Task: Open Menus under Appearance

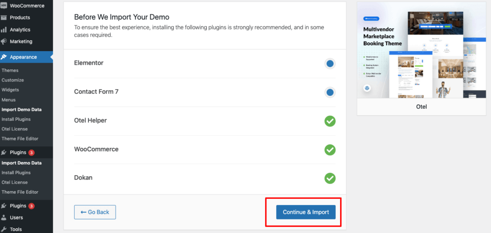Action: (x=9, y=100)
